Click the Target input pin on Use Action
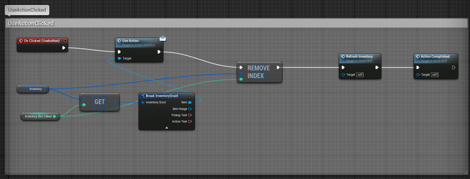Viewport: 470px width, 179px height. click(x=119, y=58)
